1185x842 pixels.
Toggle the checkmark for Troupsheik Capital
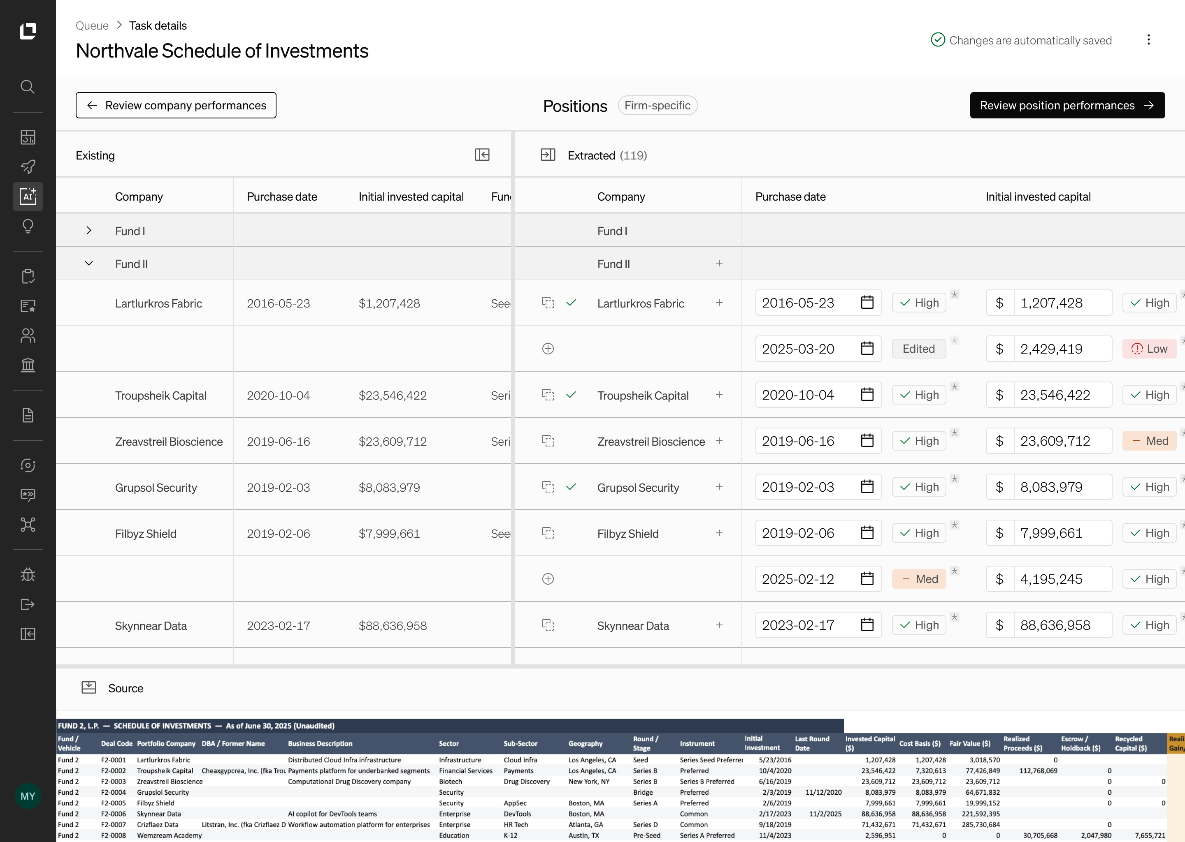(x=571, y=395)
